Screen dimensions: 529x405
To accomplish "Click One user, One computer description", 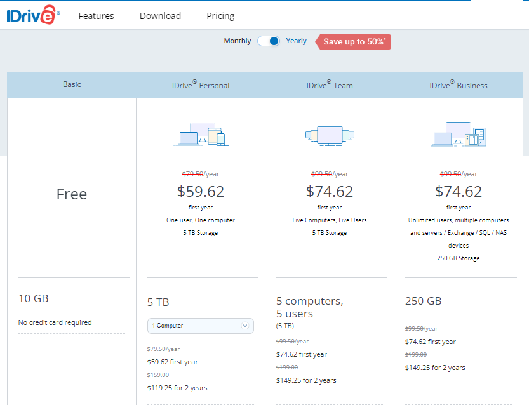I will coord(201,220).
